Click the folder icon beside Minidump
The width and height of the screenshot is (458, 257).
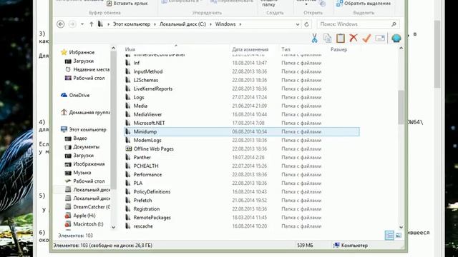click(x=128, y=131)
